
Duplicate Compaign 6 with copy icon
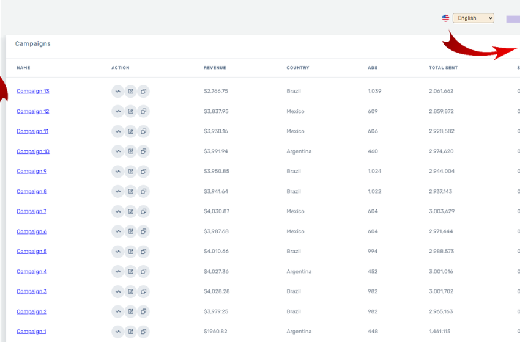[x=143, y=231]
